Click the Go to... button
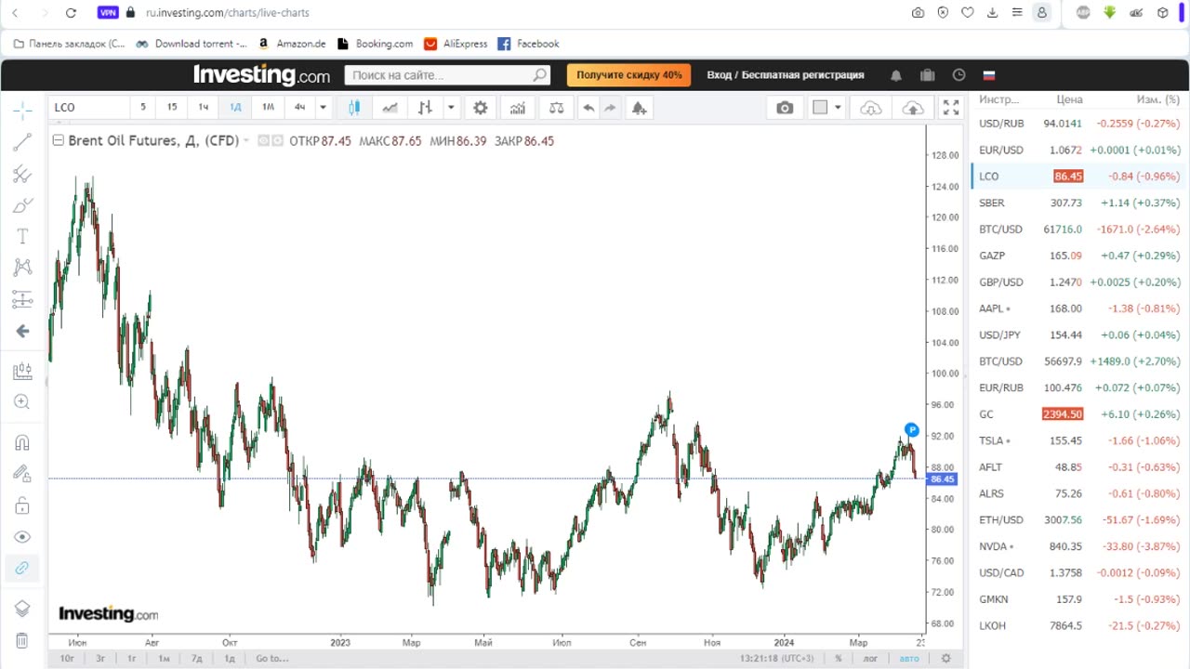 click(271, 659)
